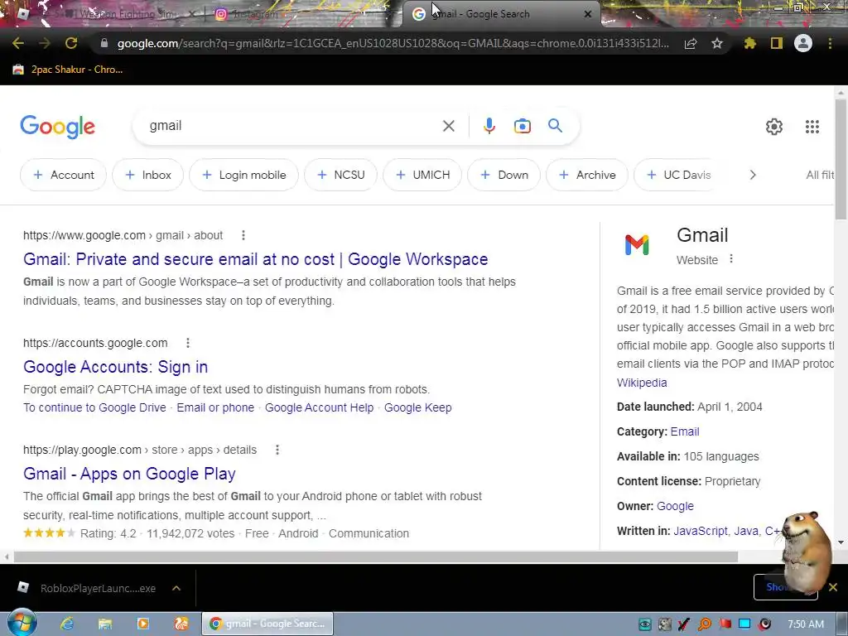
Task: Clear the search box with the X
Action: coord(449,126)
